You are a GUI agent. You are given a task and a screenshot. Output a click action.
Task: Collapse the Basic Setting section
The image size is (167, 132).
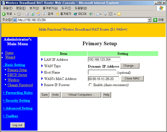point(14,65)
